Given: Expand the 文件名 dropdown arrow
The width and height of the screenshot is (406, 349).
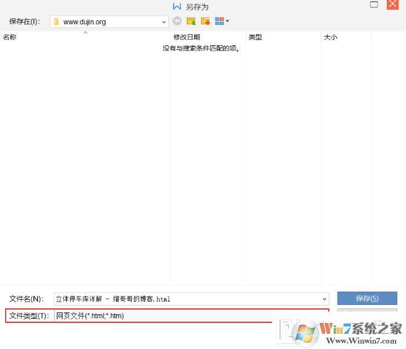Looking at the screenshot, I should coord(324,299).
